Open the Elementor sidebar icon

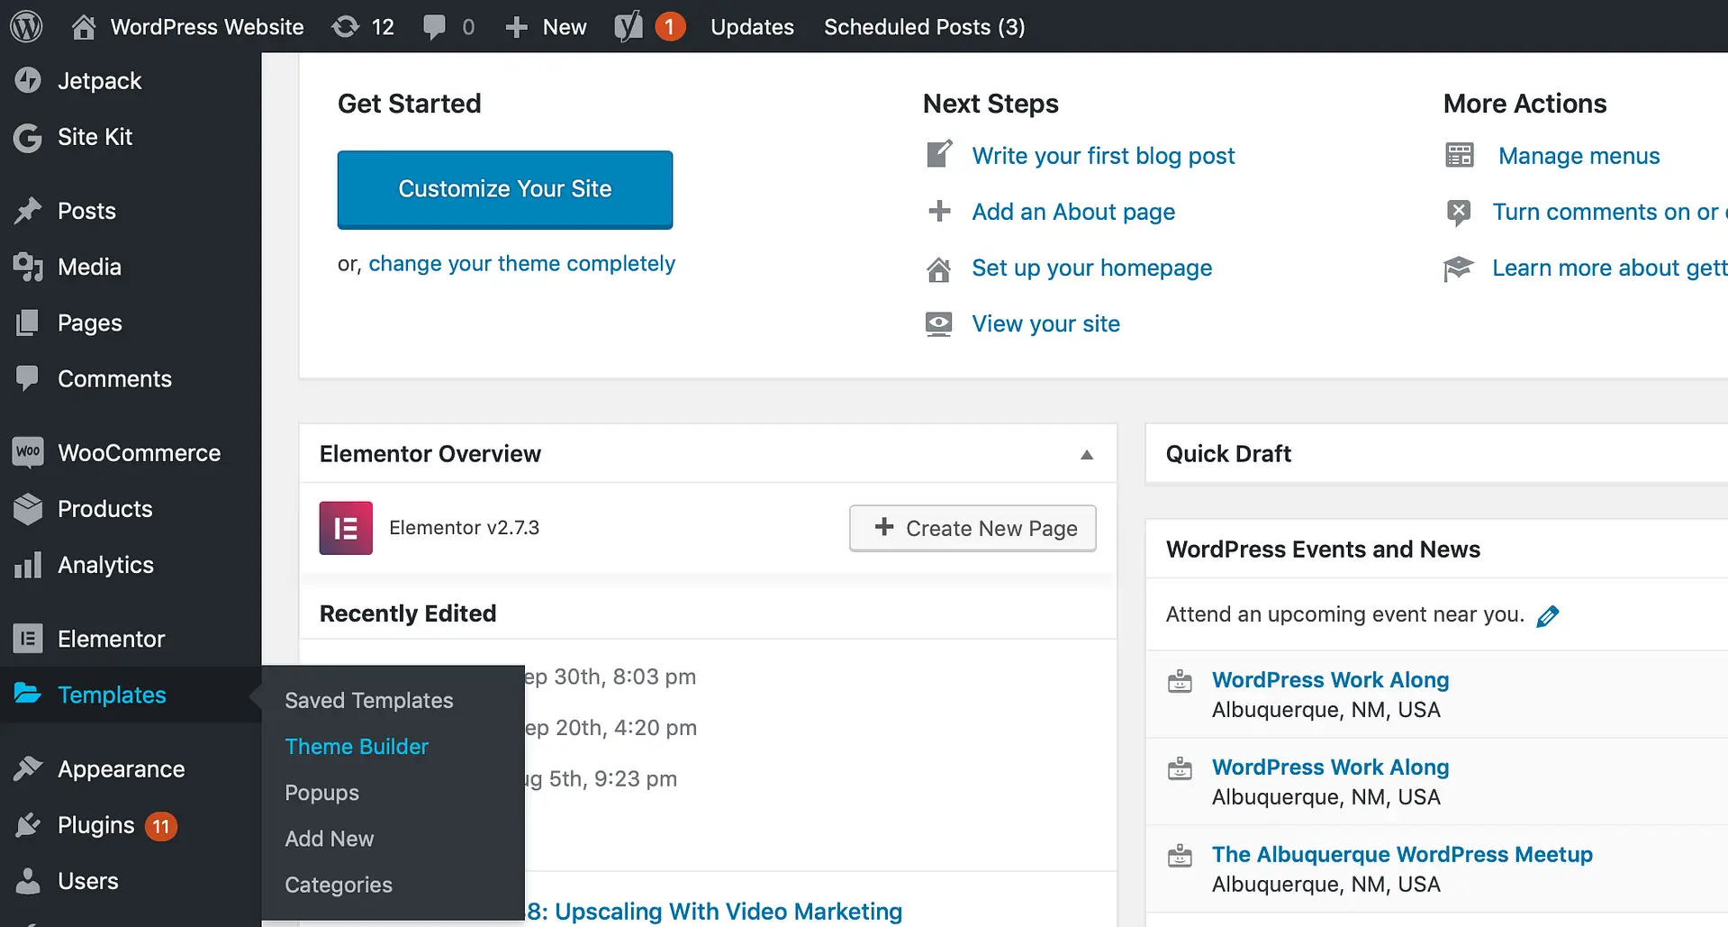point(29,639)
